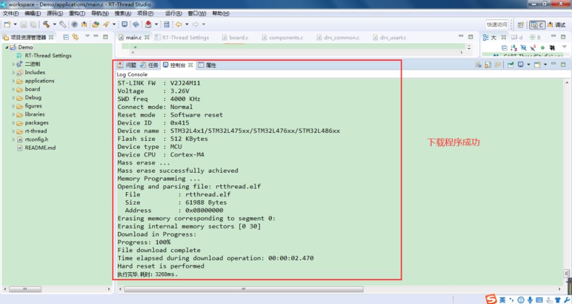Click the rocket flash-download toolbar icon
The height and width of the screenshot is (304, 572).
pos(106,24)
